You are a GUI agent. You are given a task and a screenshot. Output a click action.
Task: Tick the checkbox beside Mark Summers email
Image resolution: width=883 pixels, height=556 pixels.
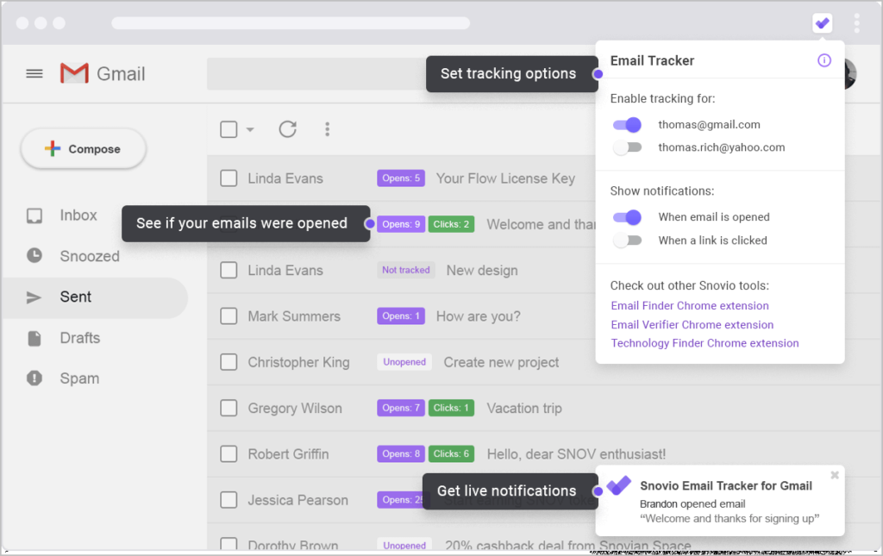229,316
